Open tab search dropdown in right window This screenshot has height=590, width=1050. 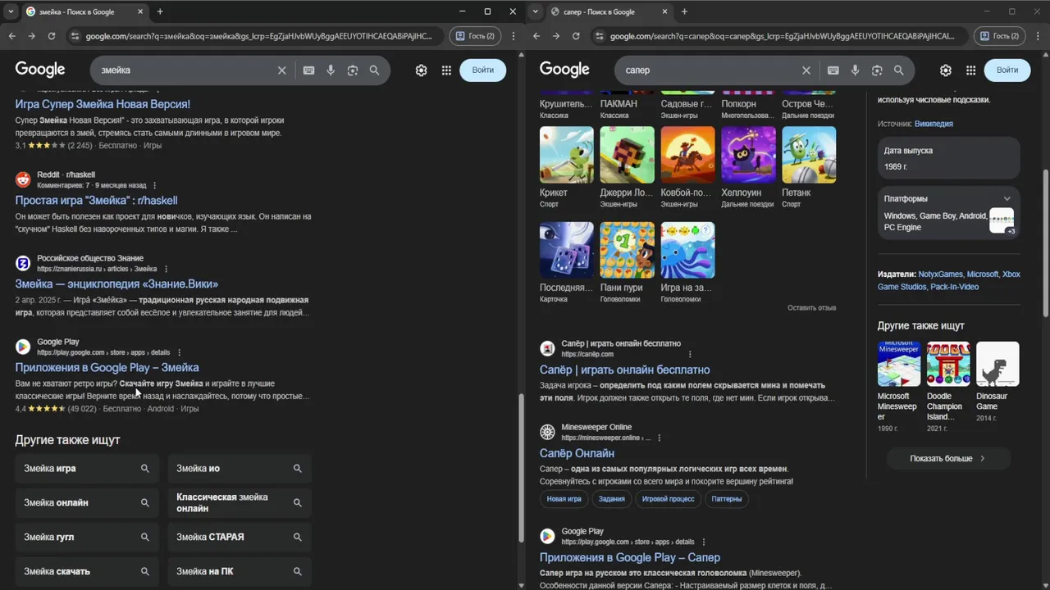535,11
